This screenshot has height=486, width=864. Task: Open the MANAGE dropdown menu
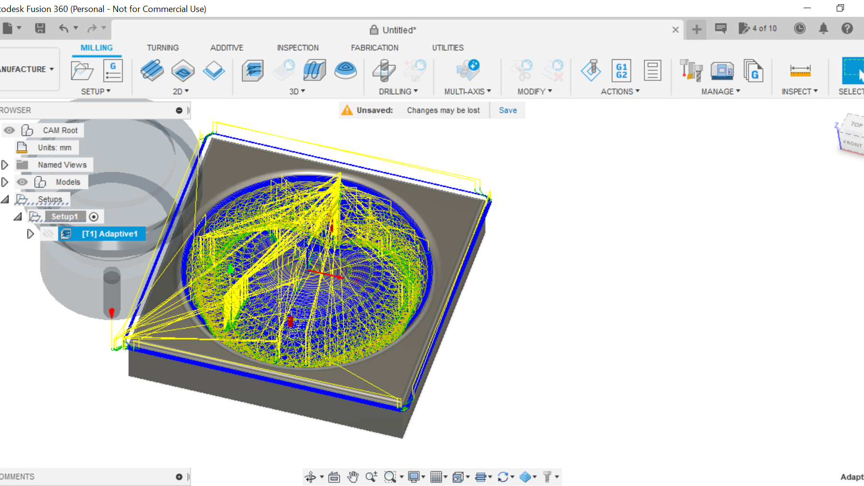coord(721,91)
